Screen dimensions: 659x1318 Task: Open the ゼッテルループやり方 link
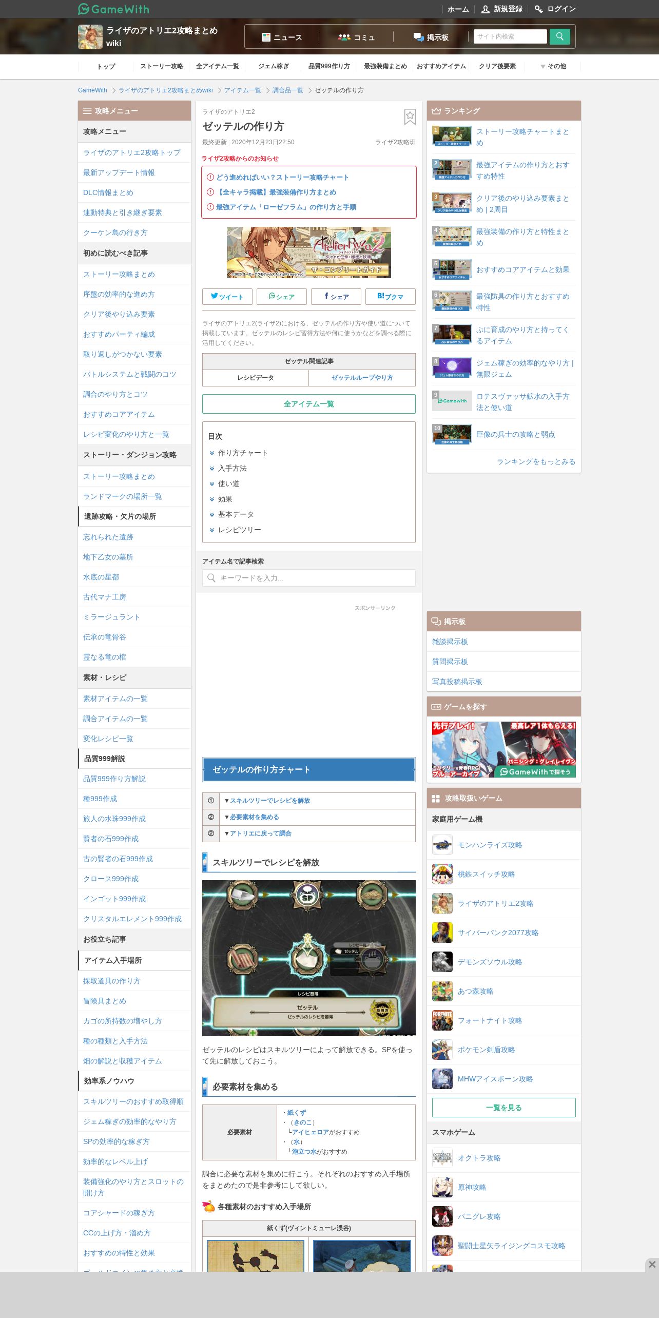362,378
